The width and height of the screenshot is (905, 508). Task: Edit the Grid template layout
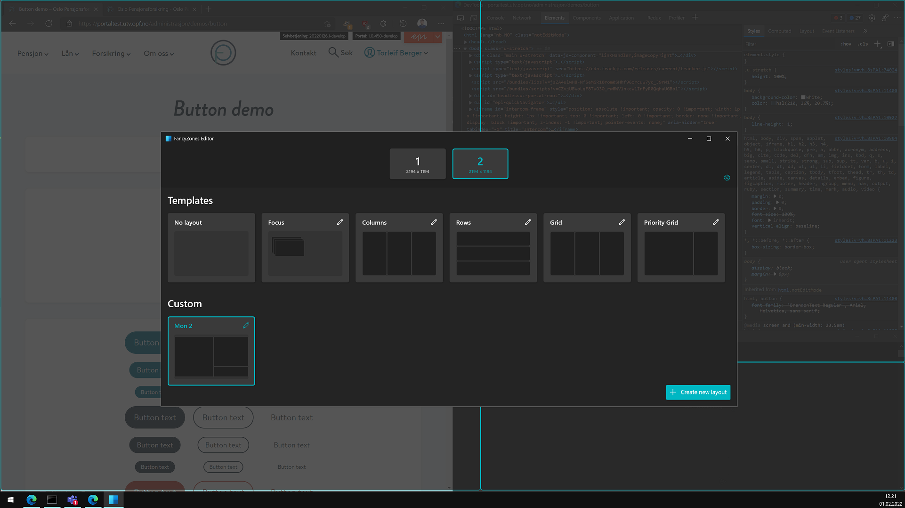point(622,222)
